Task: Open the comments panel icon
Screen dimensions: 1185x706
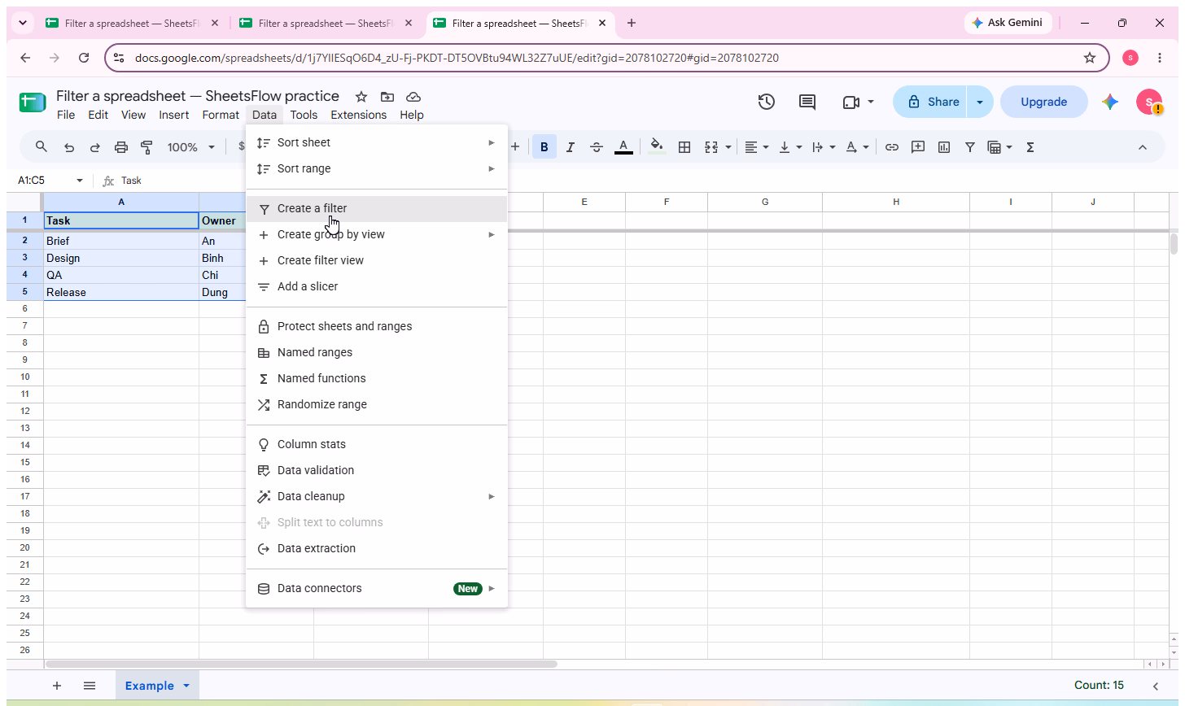Action: [x=807, y=102]
